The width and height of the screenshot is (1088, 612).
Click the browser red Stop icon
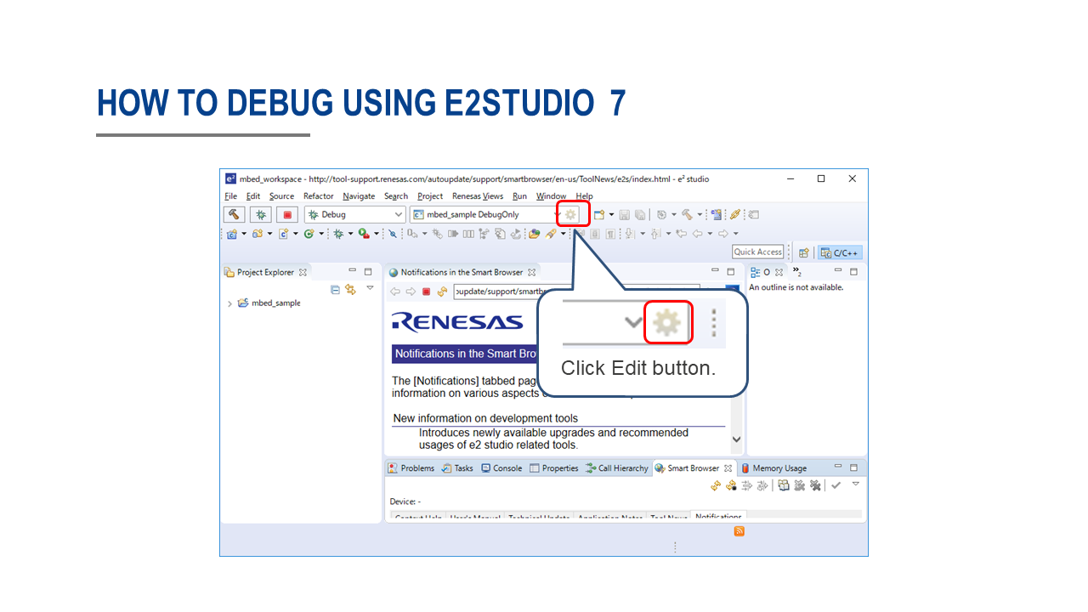point(426,292)
